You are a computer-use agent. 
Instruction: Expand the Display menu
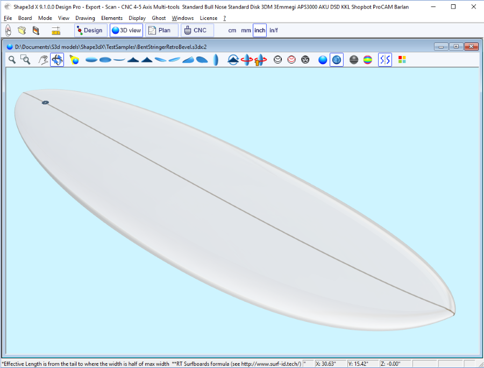coord(137,18)
